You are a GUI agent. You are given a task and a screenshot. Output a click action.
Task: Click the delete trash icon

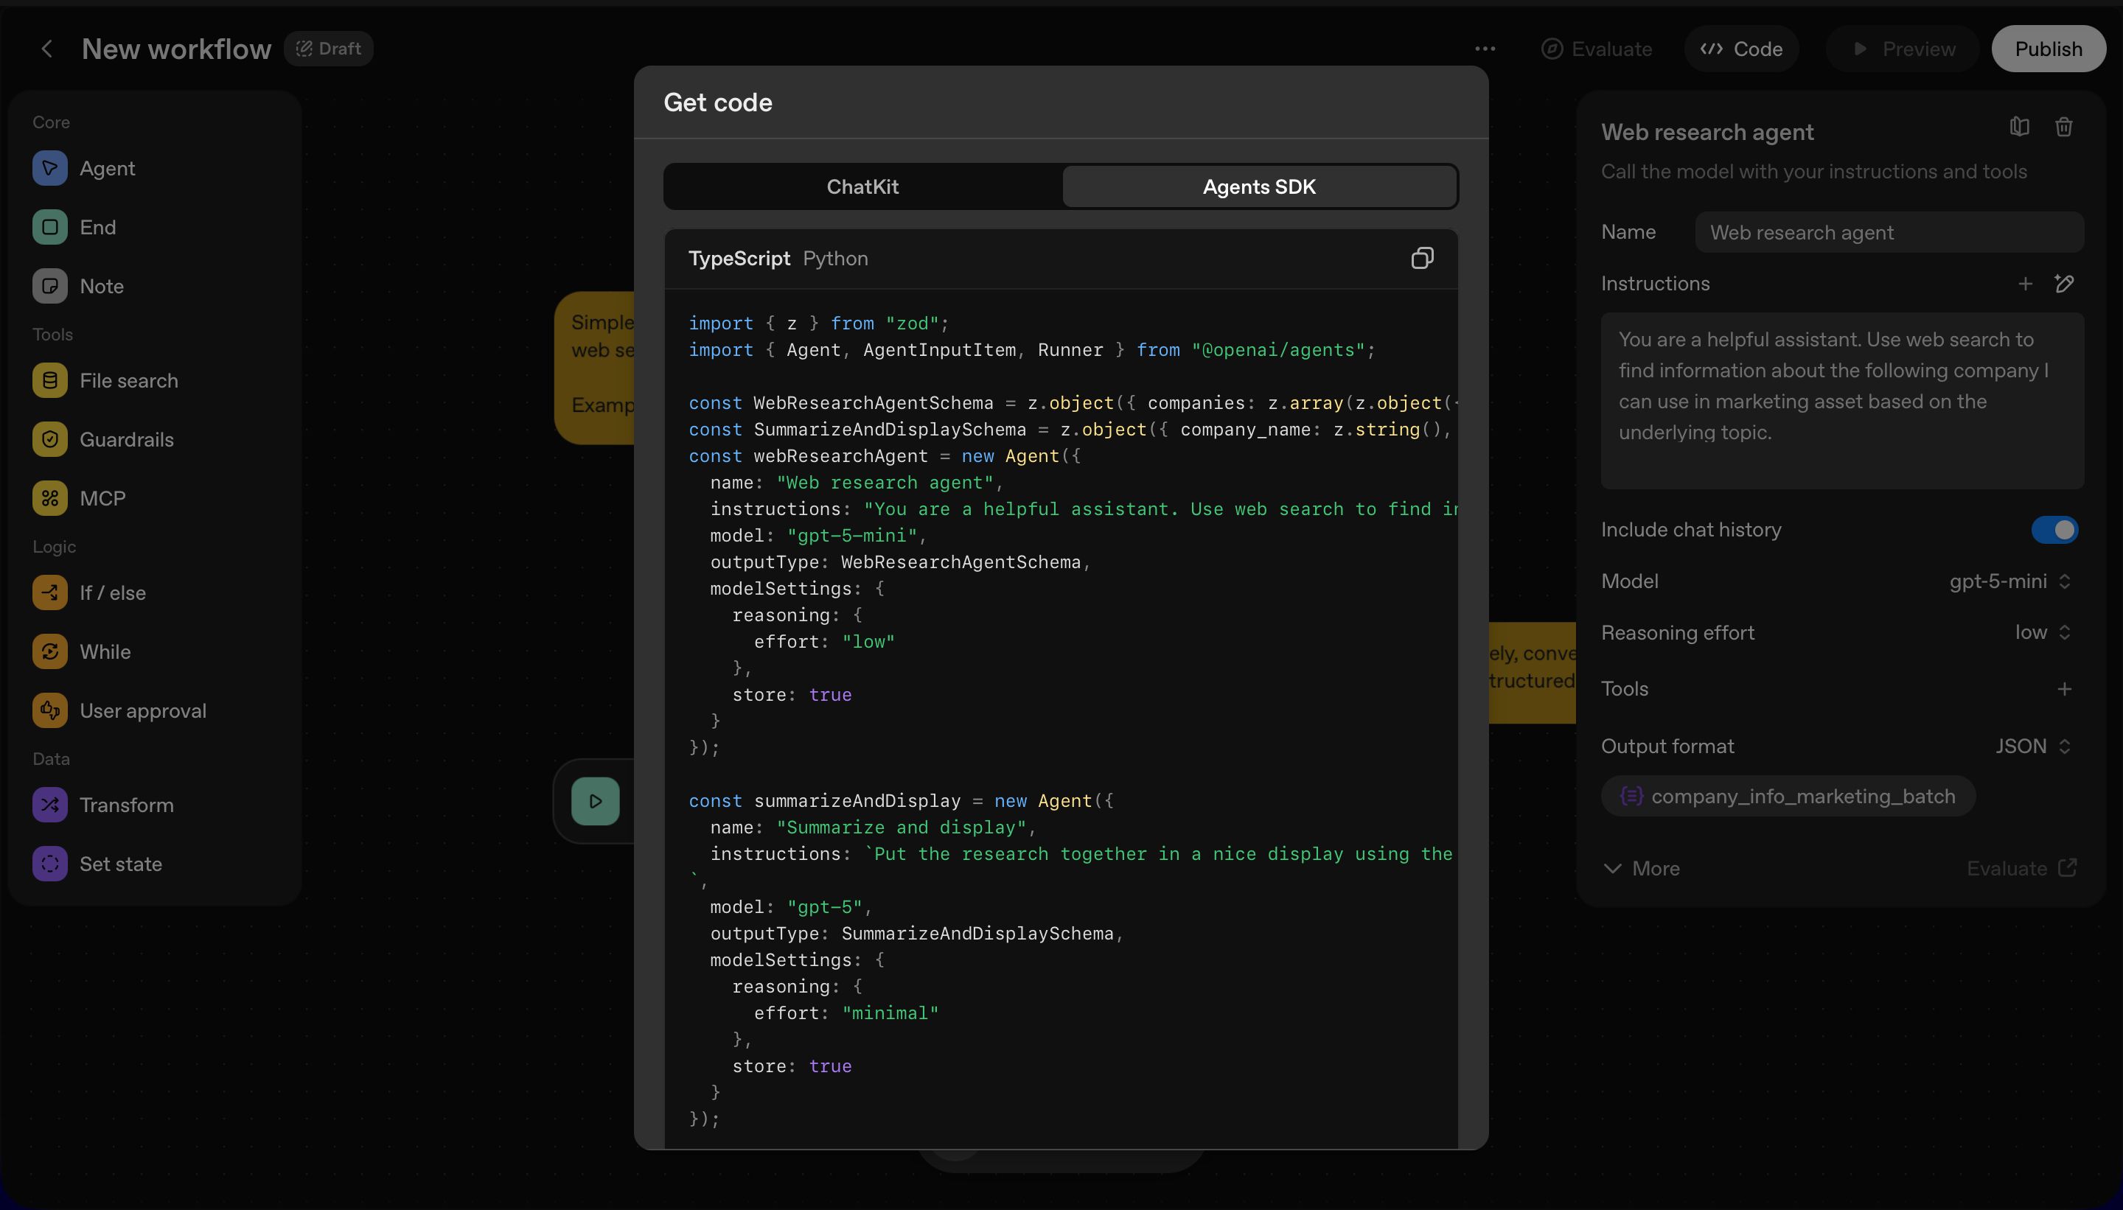click(2063, 127)
